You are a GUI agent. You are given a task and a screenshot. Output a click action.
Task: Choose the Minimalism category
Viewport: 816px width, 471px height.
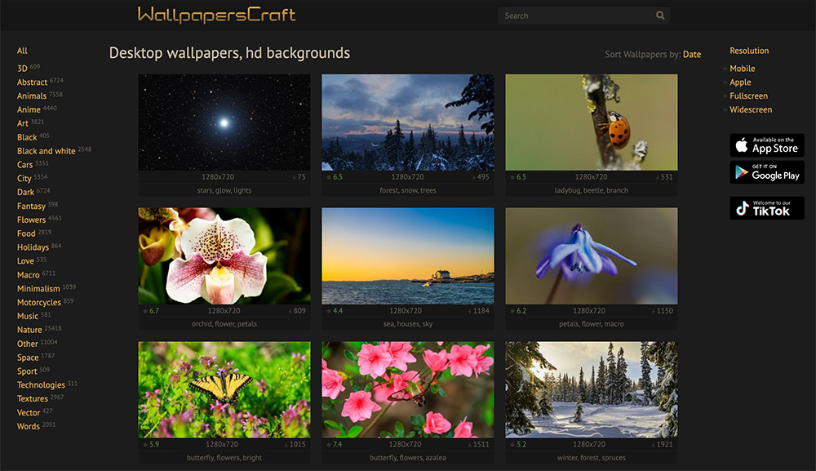click(x=38, y=289)
